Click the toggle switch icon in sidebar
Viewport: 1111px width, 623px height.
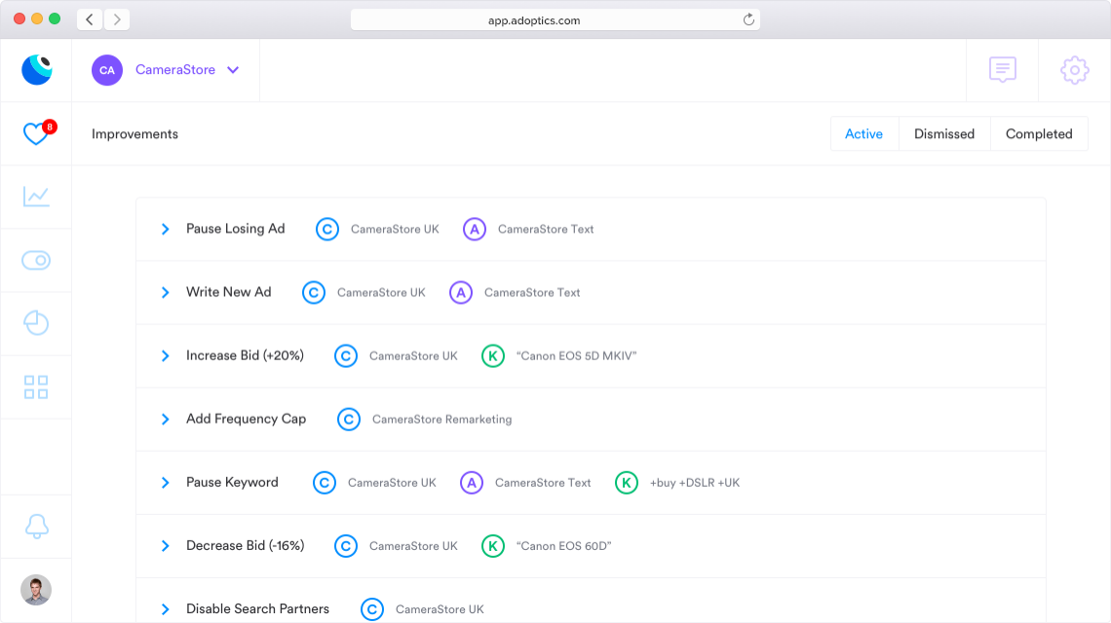(36, 260)
